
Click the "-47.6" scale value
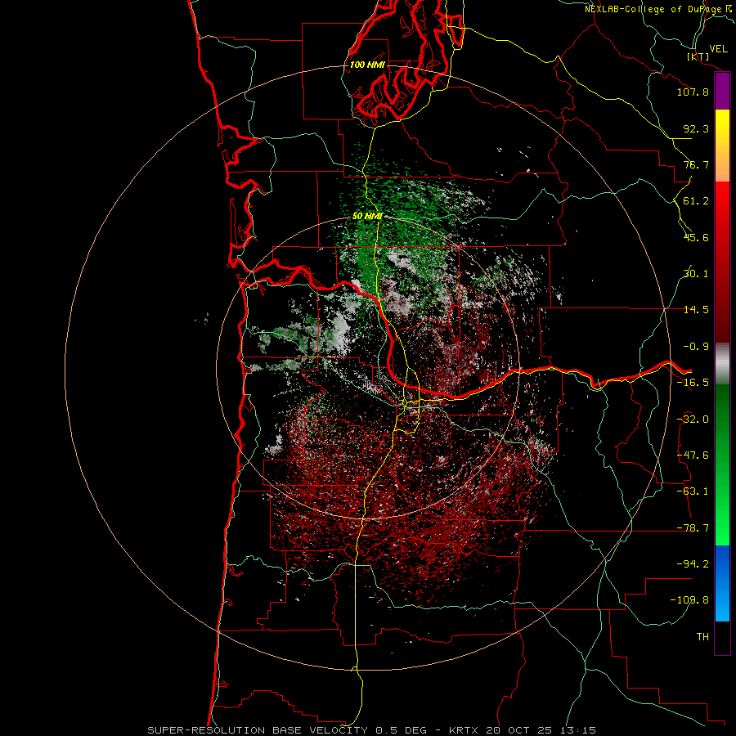click(693, 456)
